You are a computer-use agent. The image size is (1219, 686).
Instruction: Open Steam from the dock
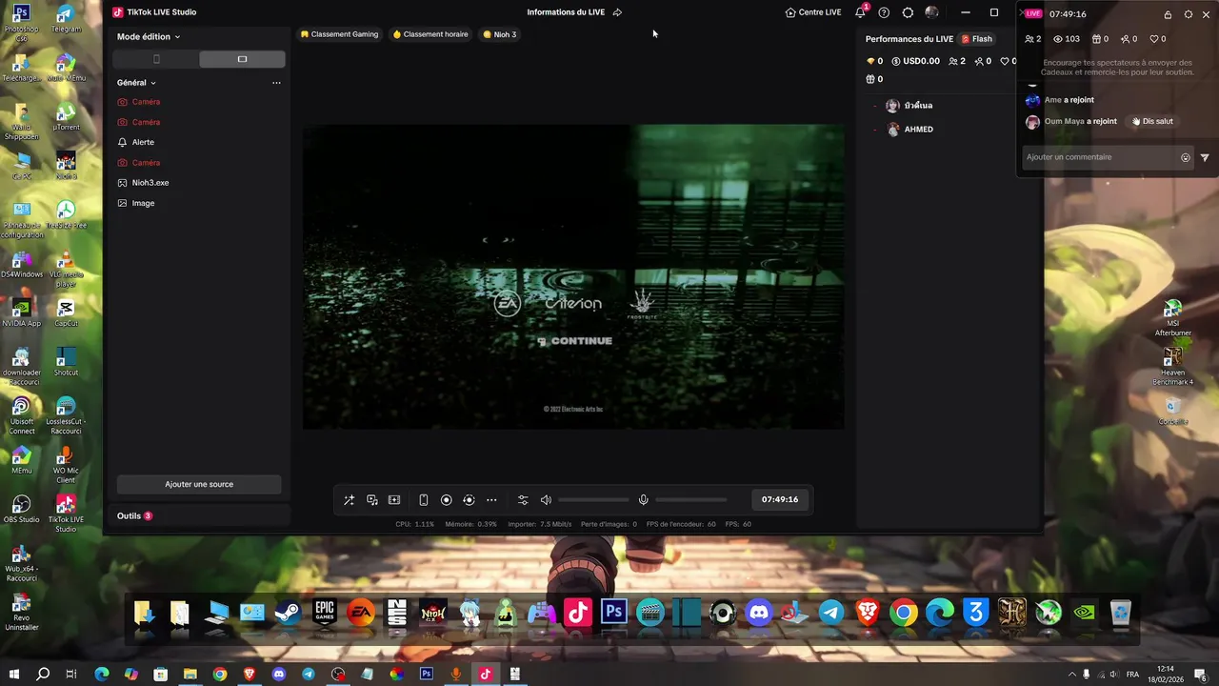click(289, 613)
